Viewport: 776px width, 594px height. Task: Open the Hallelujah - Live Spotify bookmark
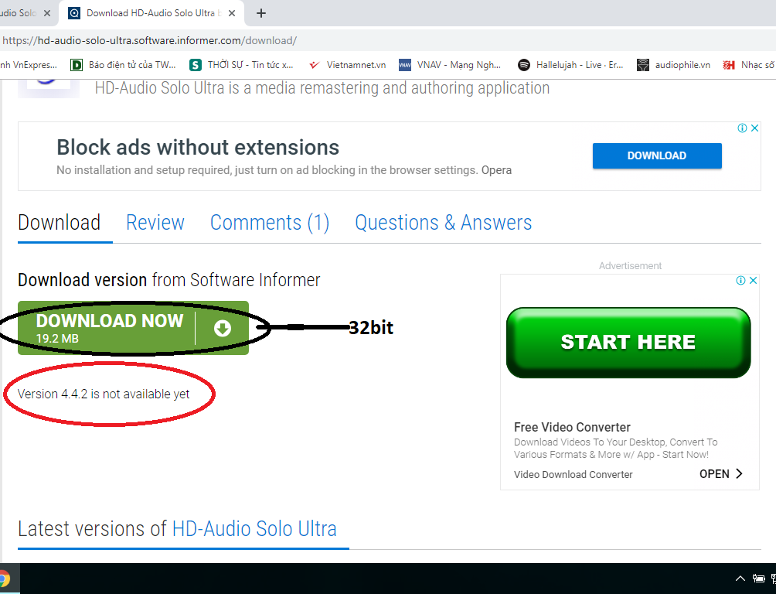click(x=570, y=65)
